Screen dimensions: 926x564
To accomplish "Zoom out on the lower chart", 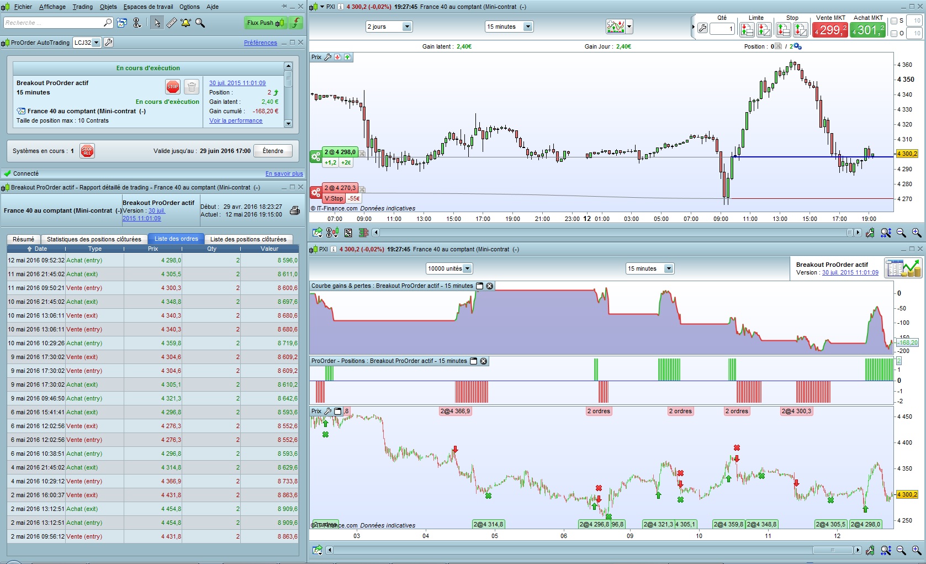I will coord(901,550).
